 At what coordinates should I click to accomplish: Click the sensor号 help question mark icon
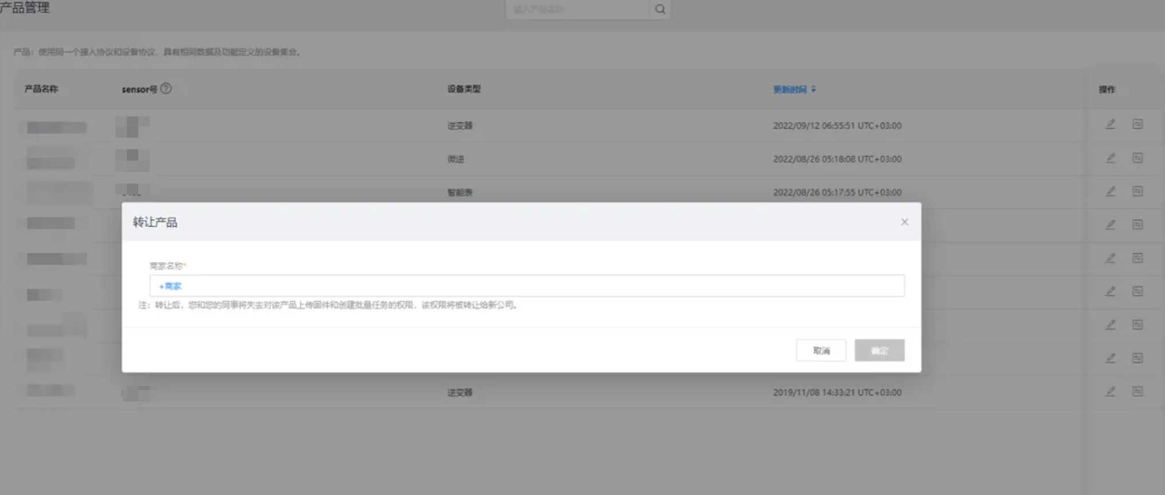pos(166,89)
